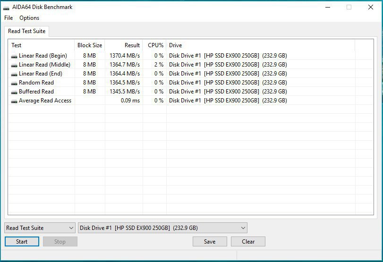Click the disabled Stop button

[x=60, y=242]
